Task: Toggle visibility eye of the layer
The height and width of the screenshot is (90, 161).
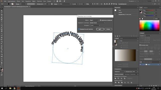Action: (140, 64)
